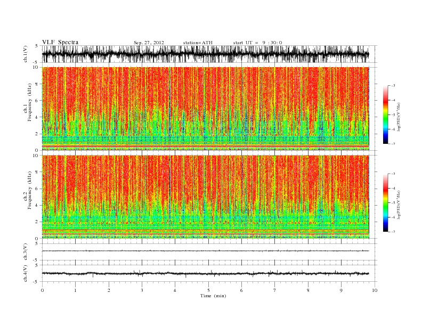Click time axis tick label "0"
Screen dimensions: 422x326
pos(42,290)
